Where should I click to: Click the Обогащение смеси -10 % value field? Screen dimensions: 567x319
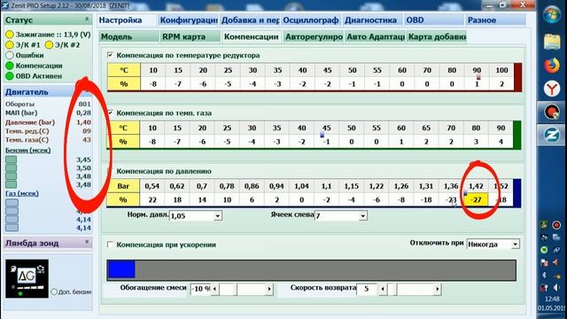click(201, 289)
